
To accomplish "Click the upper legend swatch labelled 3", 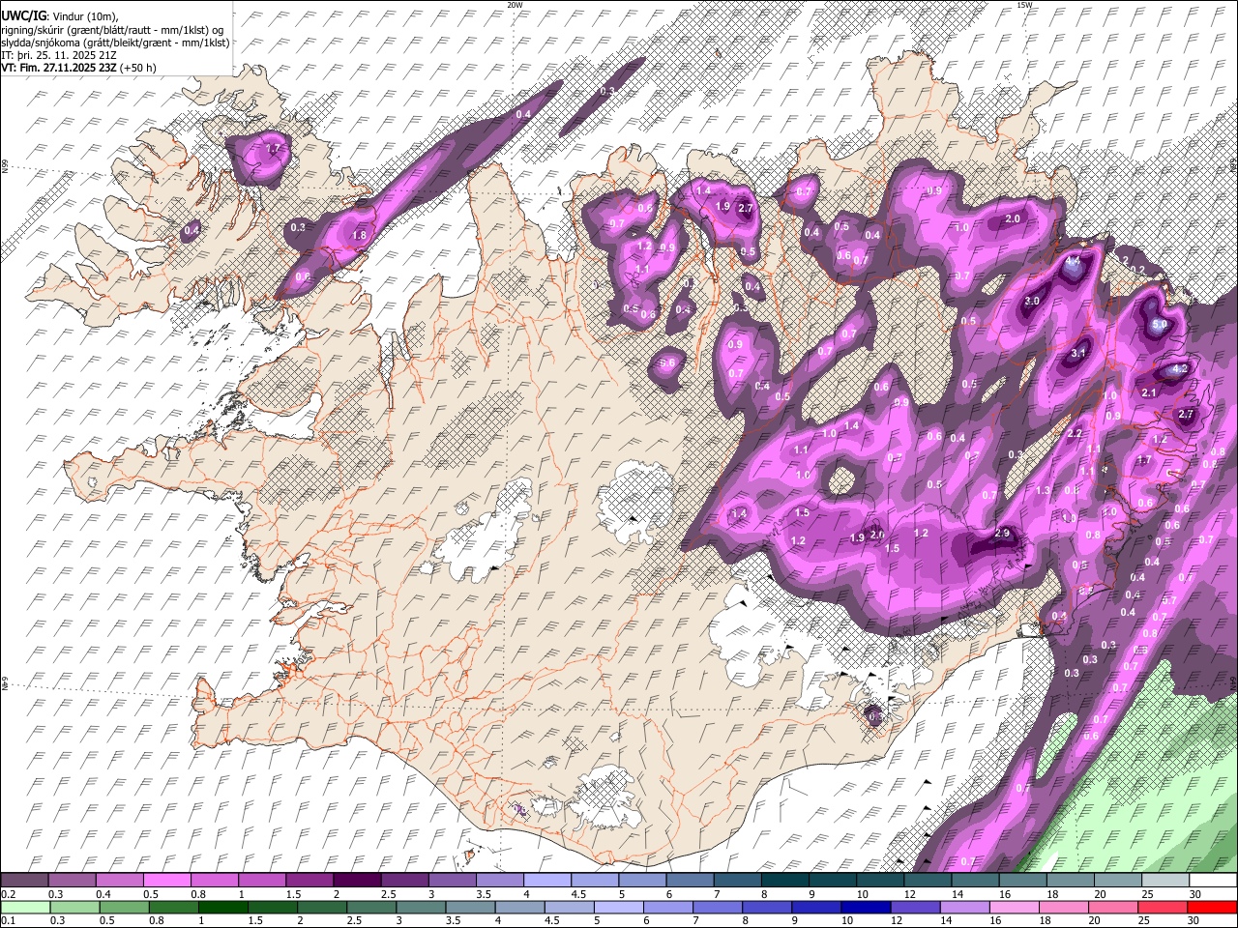I will tap(452, 881).
